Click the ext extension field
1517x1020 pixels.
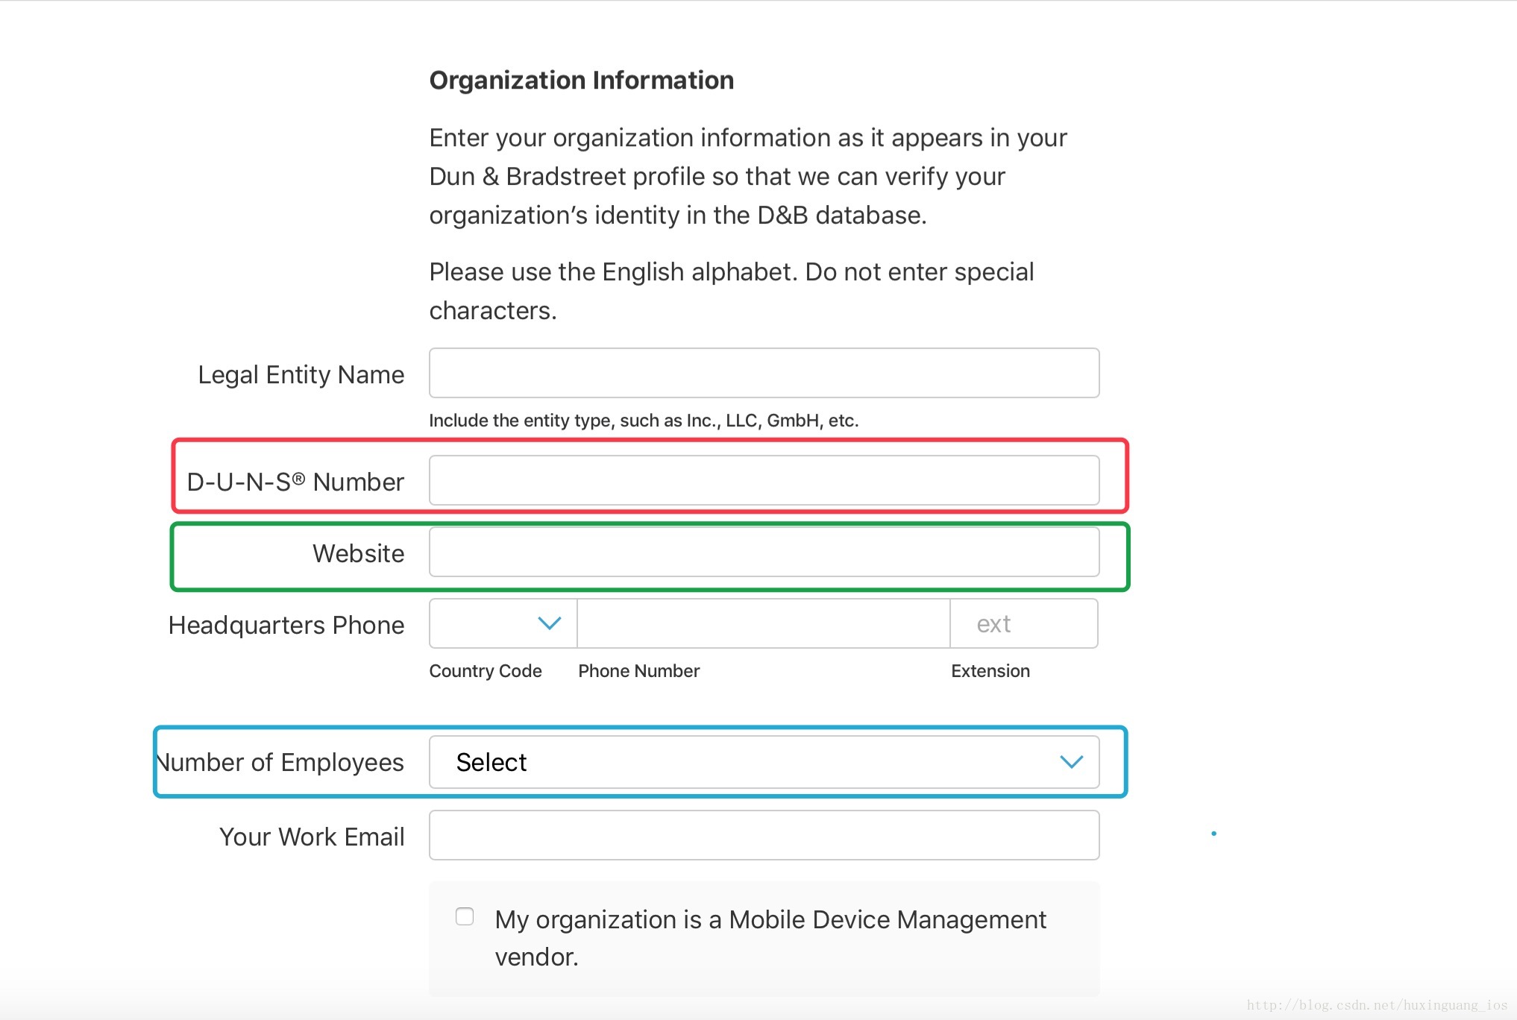[1023, 623]
